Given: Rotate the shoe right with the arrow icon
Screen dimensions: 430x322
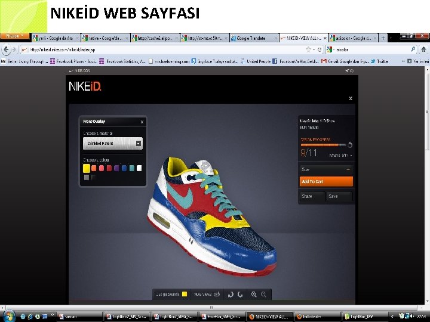Looking at the screenshot, I should 240,295.
